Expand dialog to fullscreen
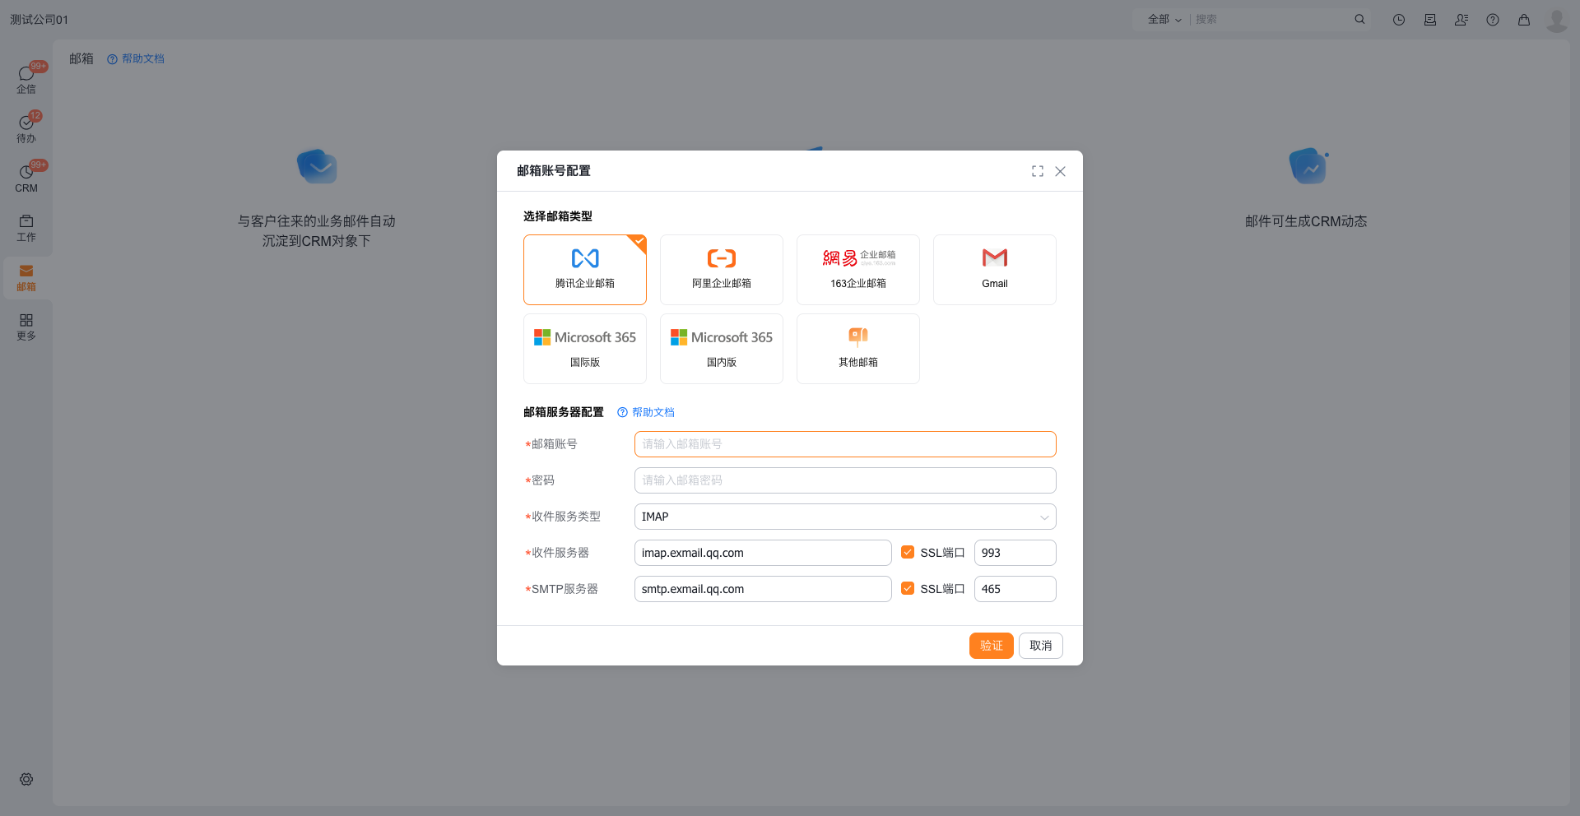1580x816 pixels. pos(1037,171)
